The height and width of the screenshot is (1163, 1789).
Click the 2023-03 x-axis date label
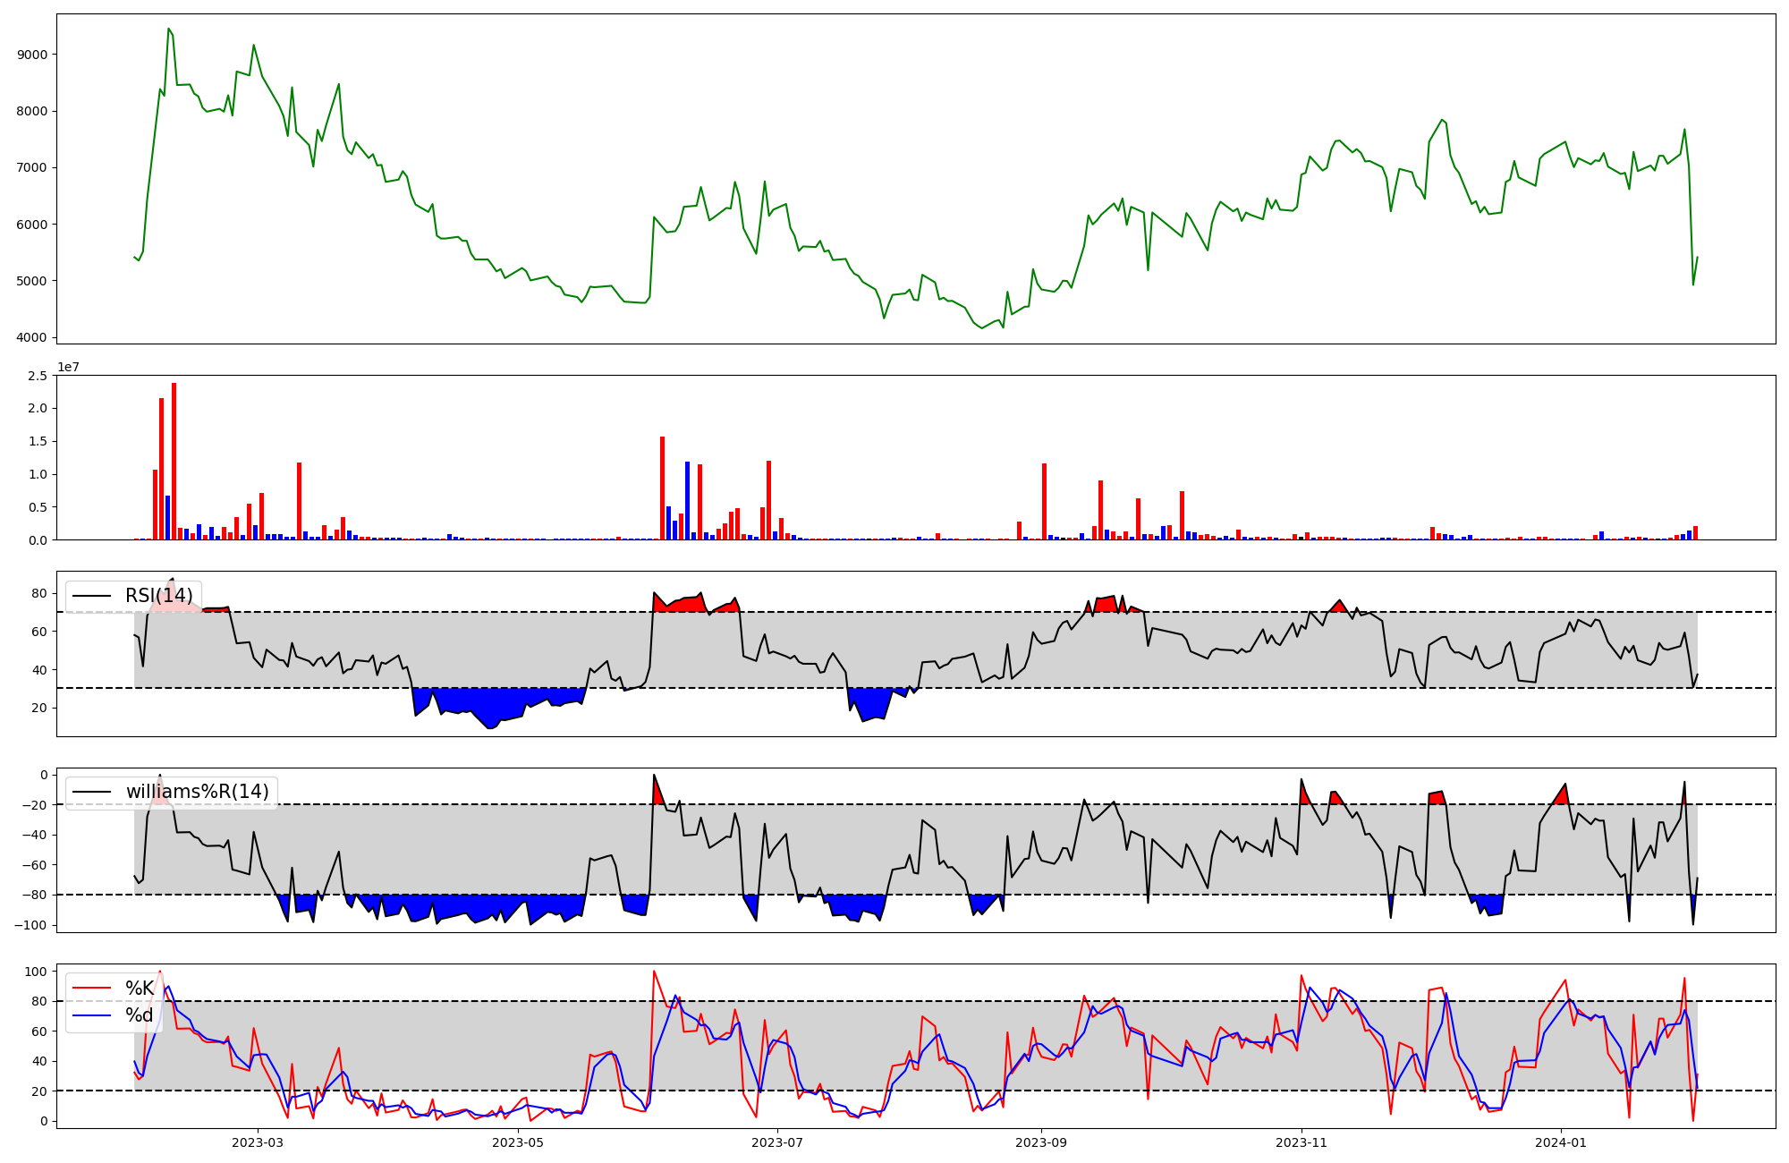(258, 1142)
